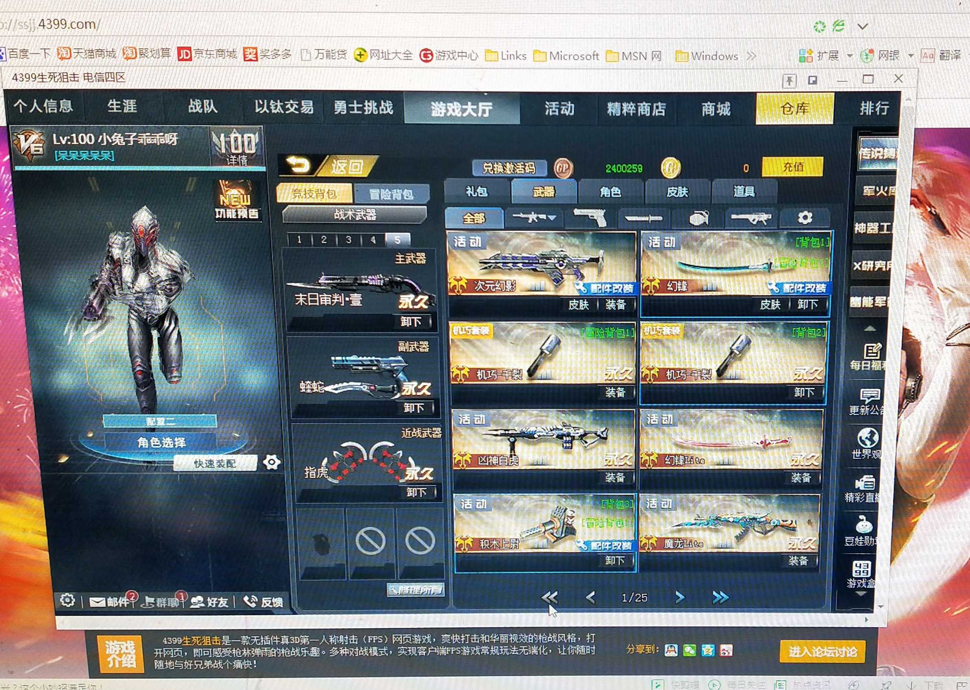This screenshot has width=970, height=690.
Task: Show 全部 weapons filter
Action: click(474, 218)
